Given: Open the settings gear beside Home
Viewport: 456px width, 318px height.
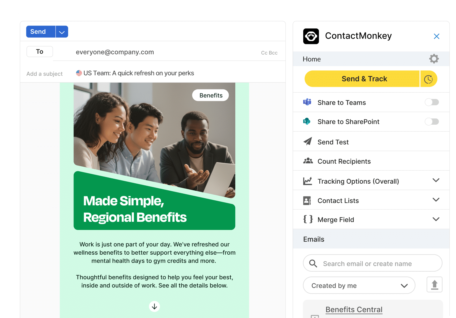Looking at the screenshot, I should pos(434,59).
